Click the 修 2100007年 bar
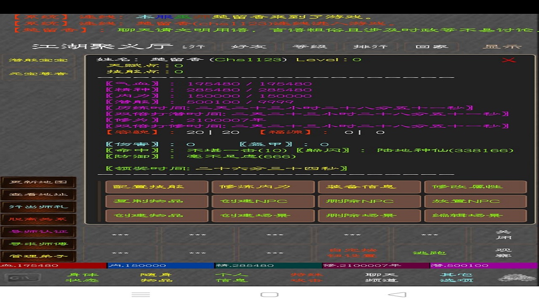The image size is (539, 303). pos(376,266)
